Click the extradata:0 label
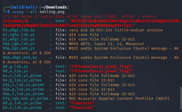Image resolution: width=182 pixels, height=112 pixels. click(15, 21)
